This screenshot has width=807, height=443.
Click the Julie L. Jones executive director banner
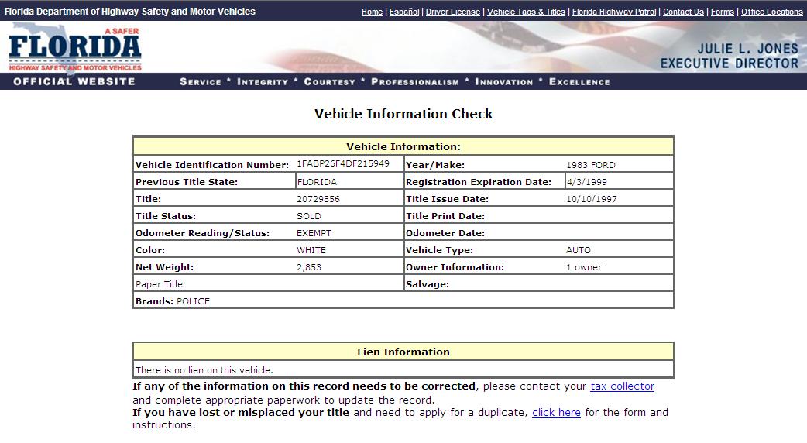[x=729, y=56]
